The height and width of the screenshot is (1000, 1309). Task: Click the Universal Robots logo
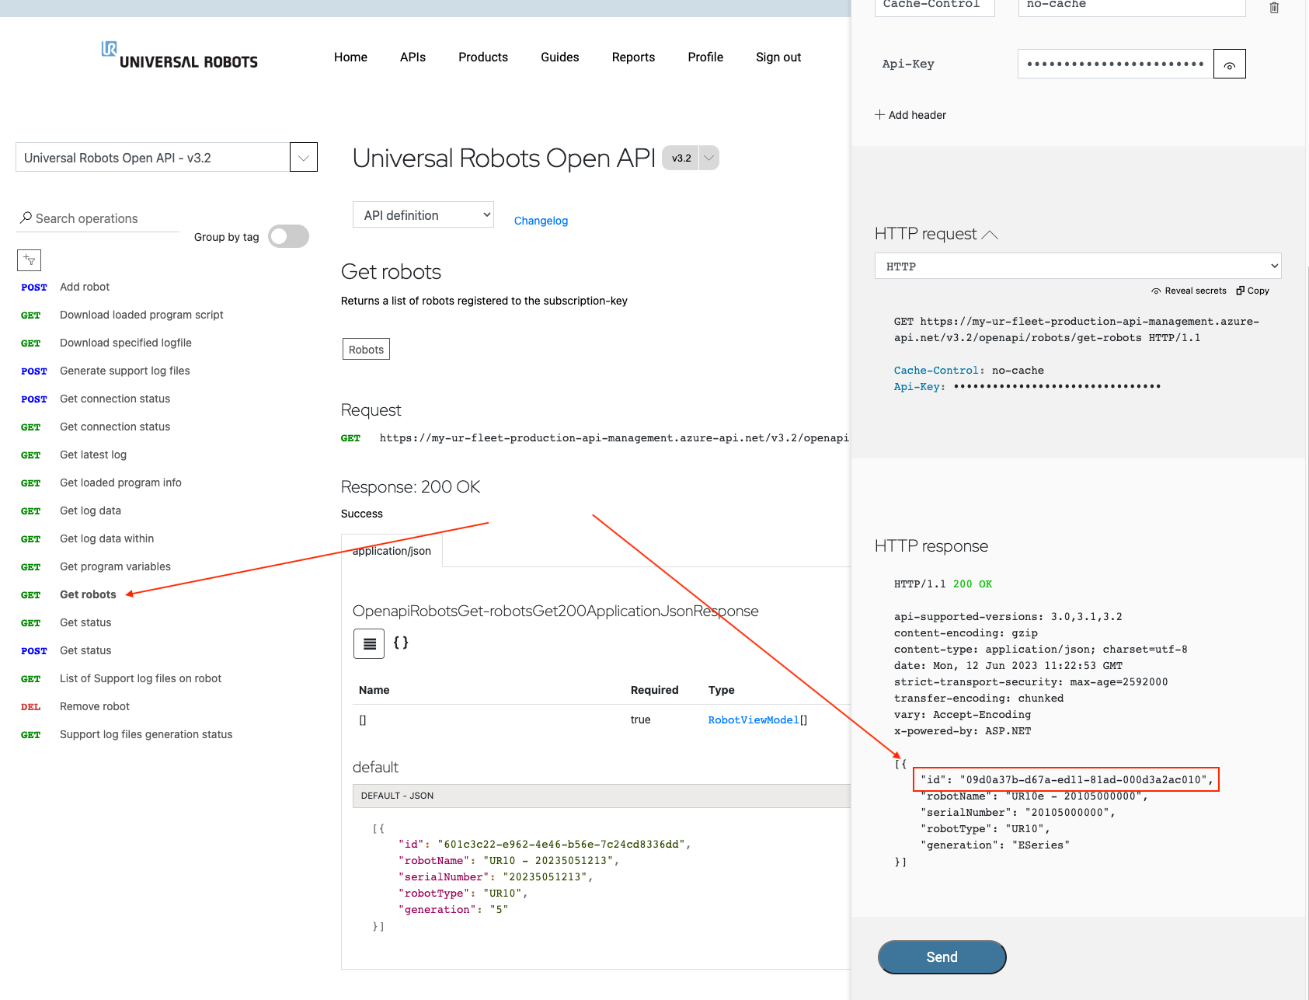(179, 56)
